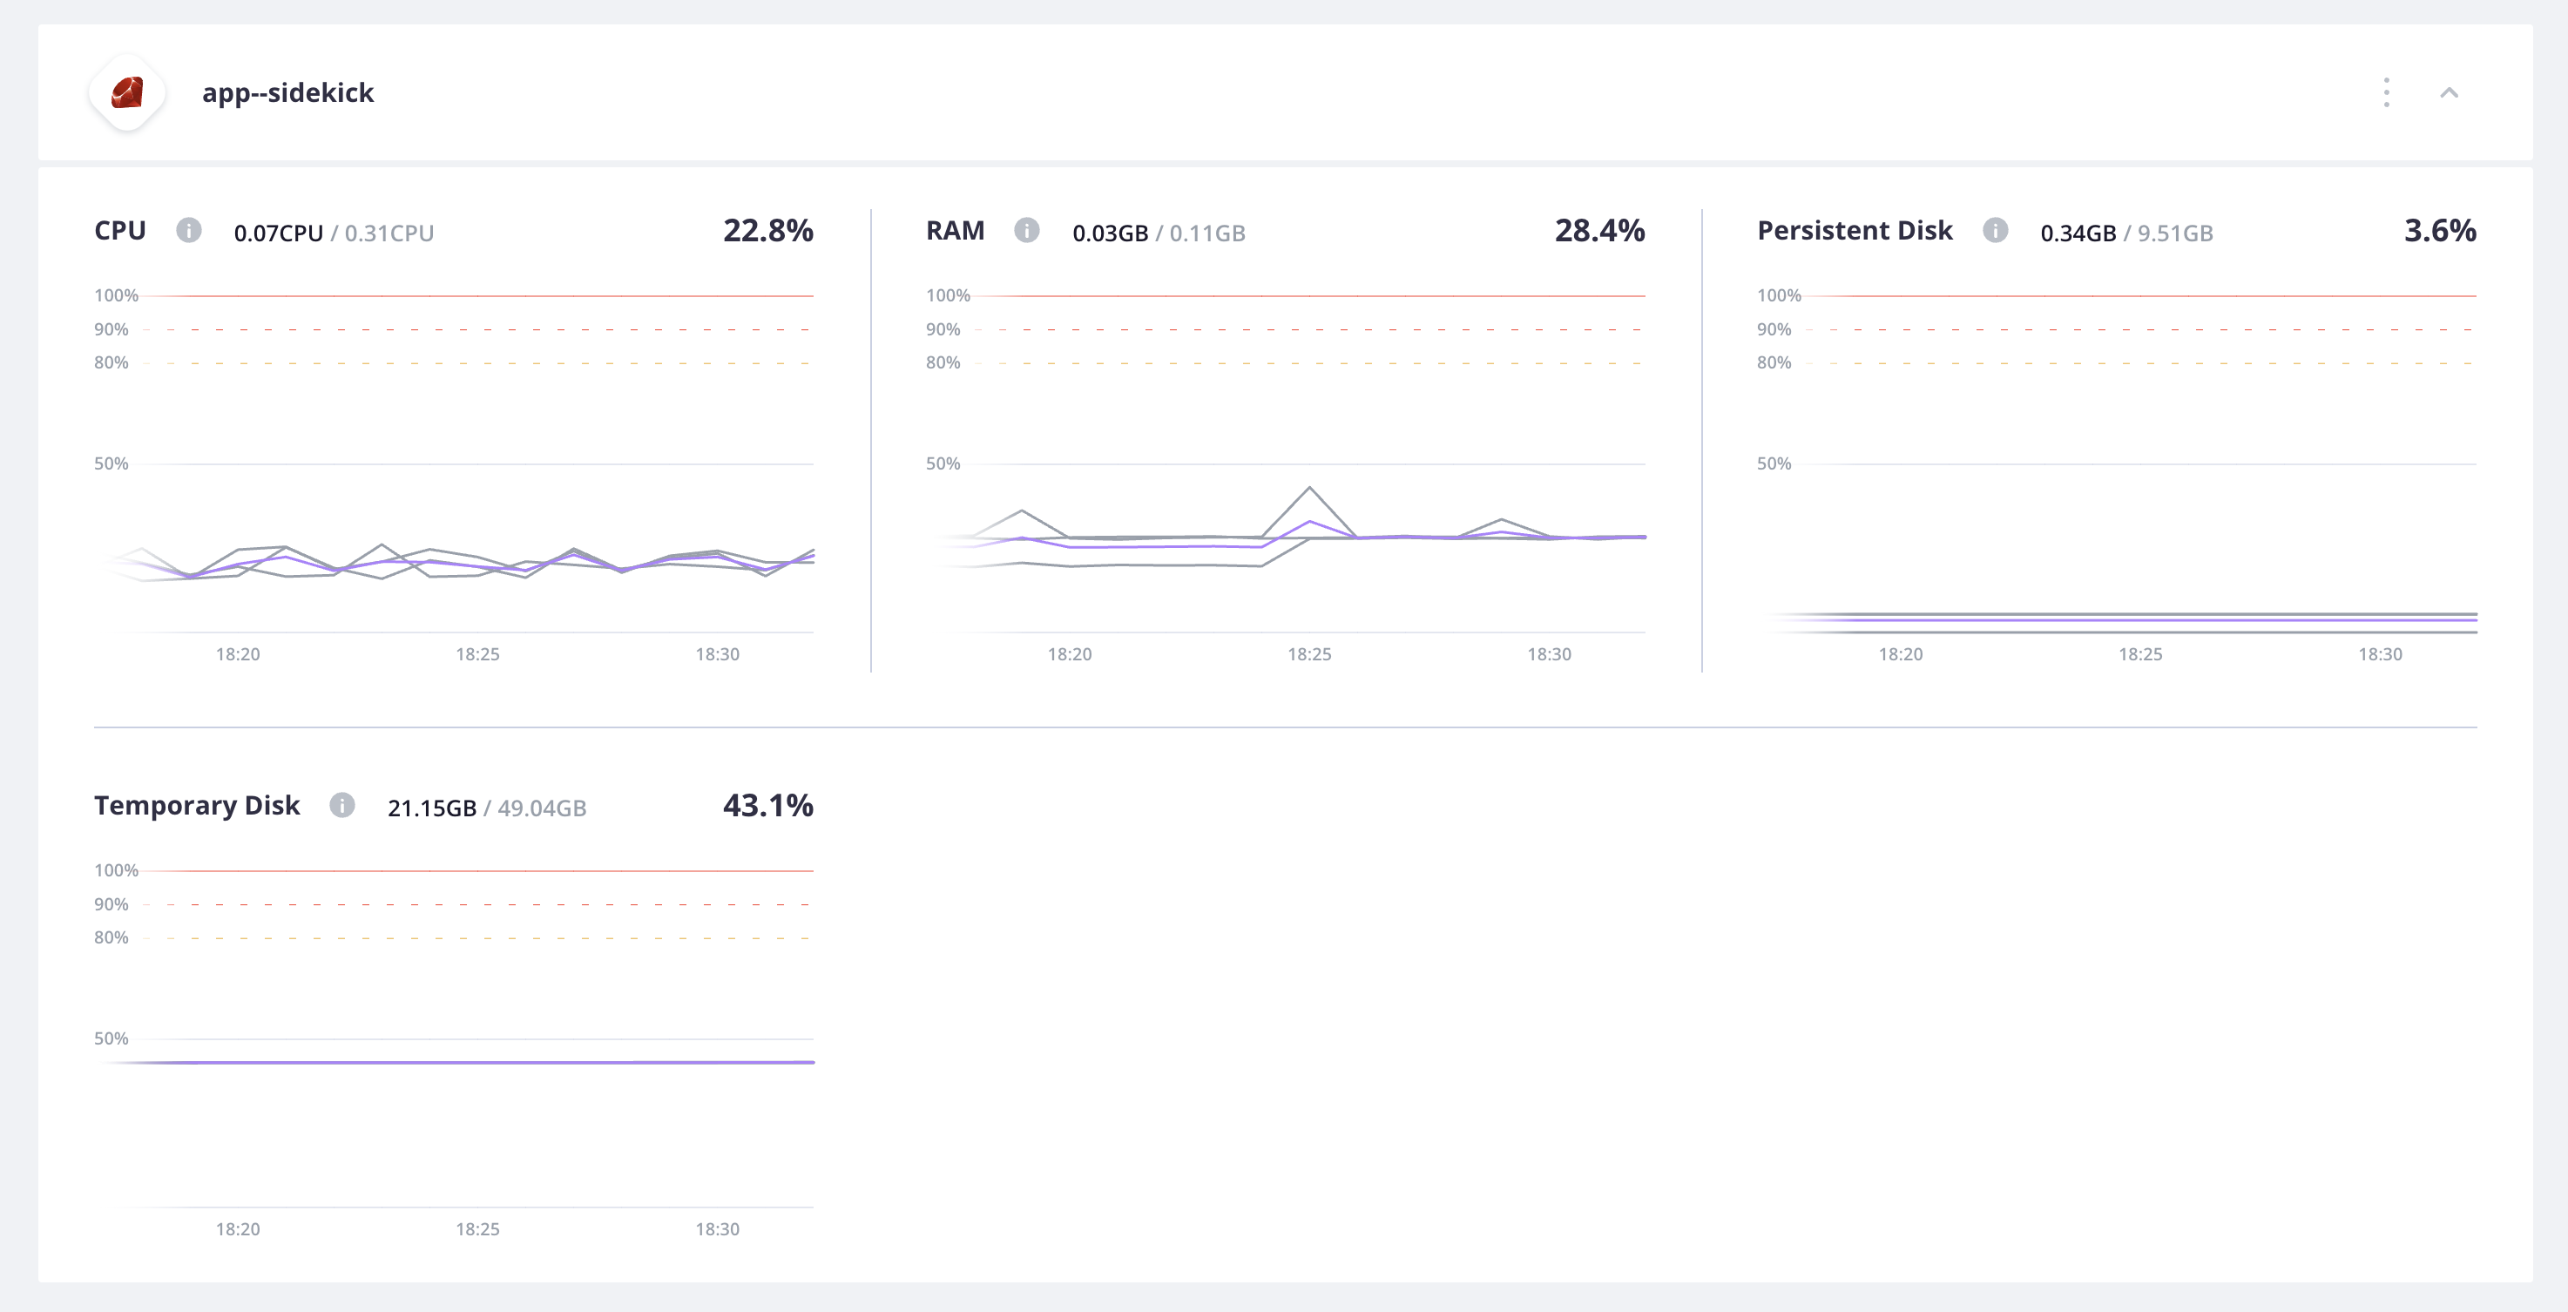Click the 18:25 label on the CPU chart

click(476, 655)
